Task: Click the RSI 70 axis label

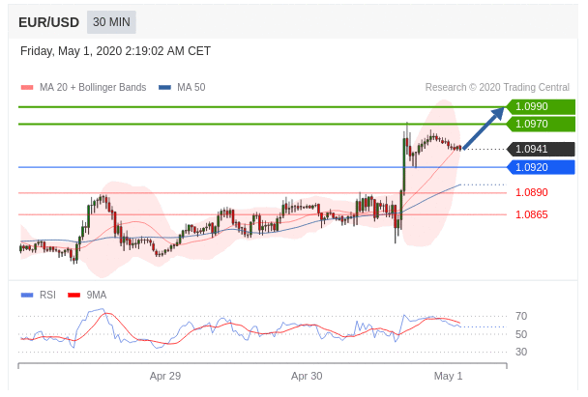Action: point(521,316)
